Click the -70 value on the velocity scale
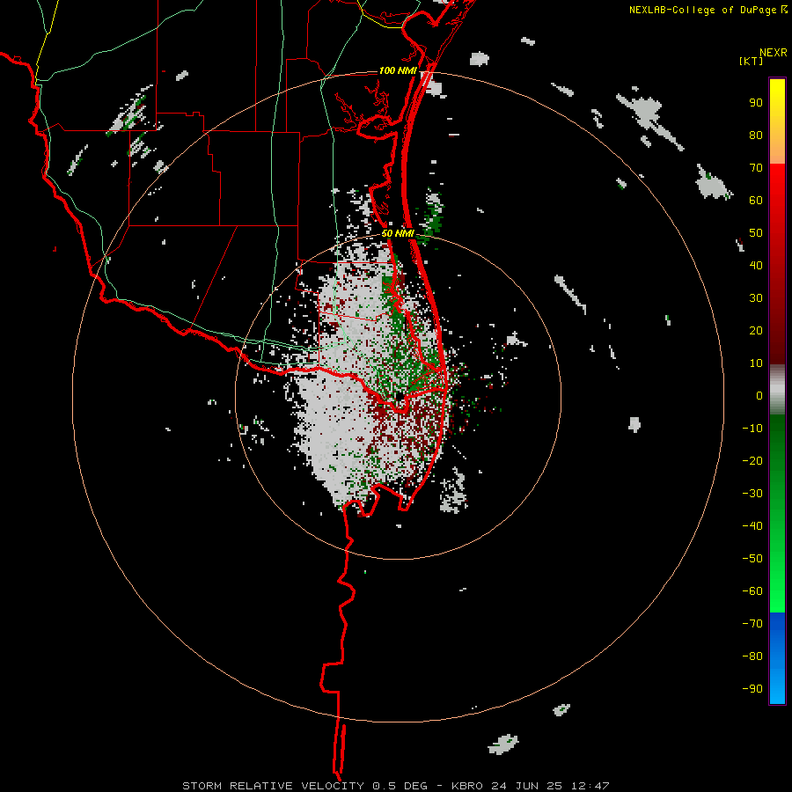Image resolution: width=792 pixels, height=792 pixels. point(752,623)
